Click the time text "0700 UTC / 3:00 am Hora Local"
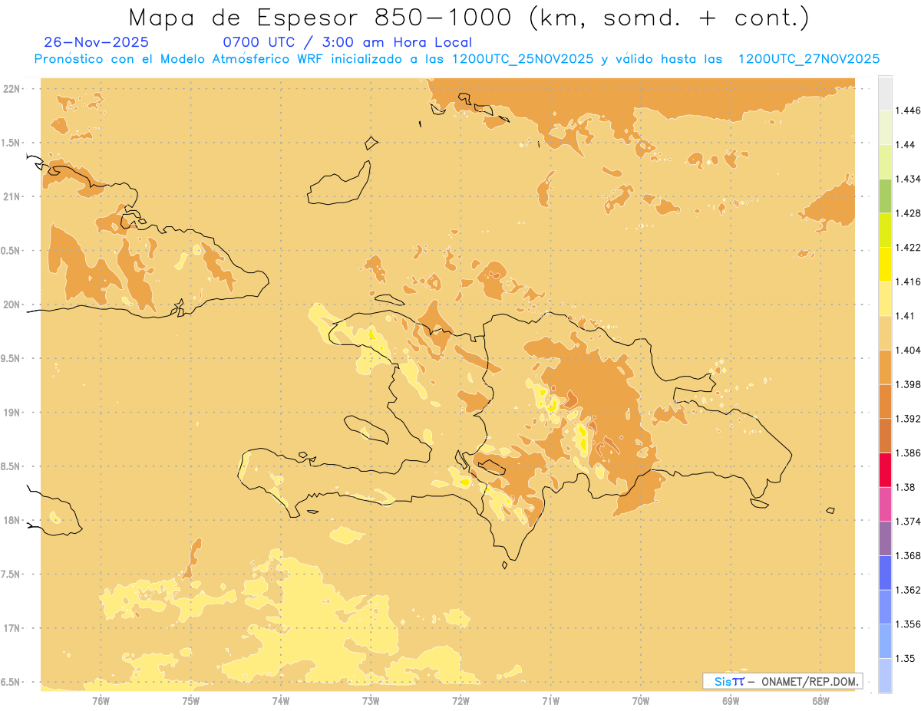 pyautogui.click(x=348, y=42)
